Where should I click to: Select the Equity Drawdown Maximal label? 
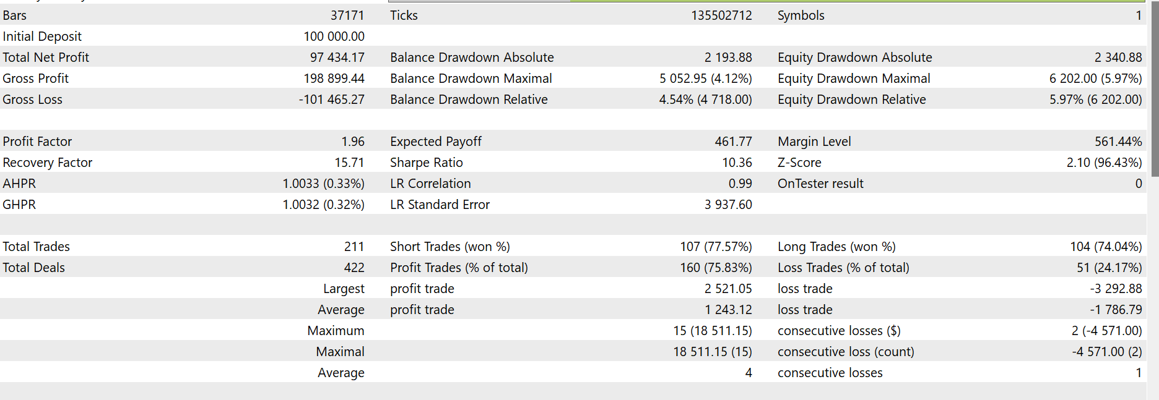(x=853, y=79)
